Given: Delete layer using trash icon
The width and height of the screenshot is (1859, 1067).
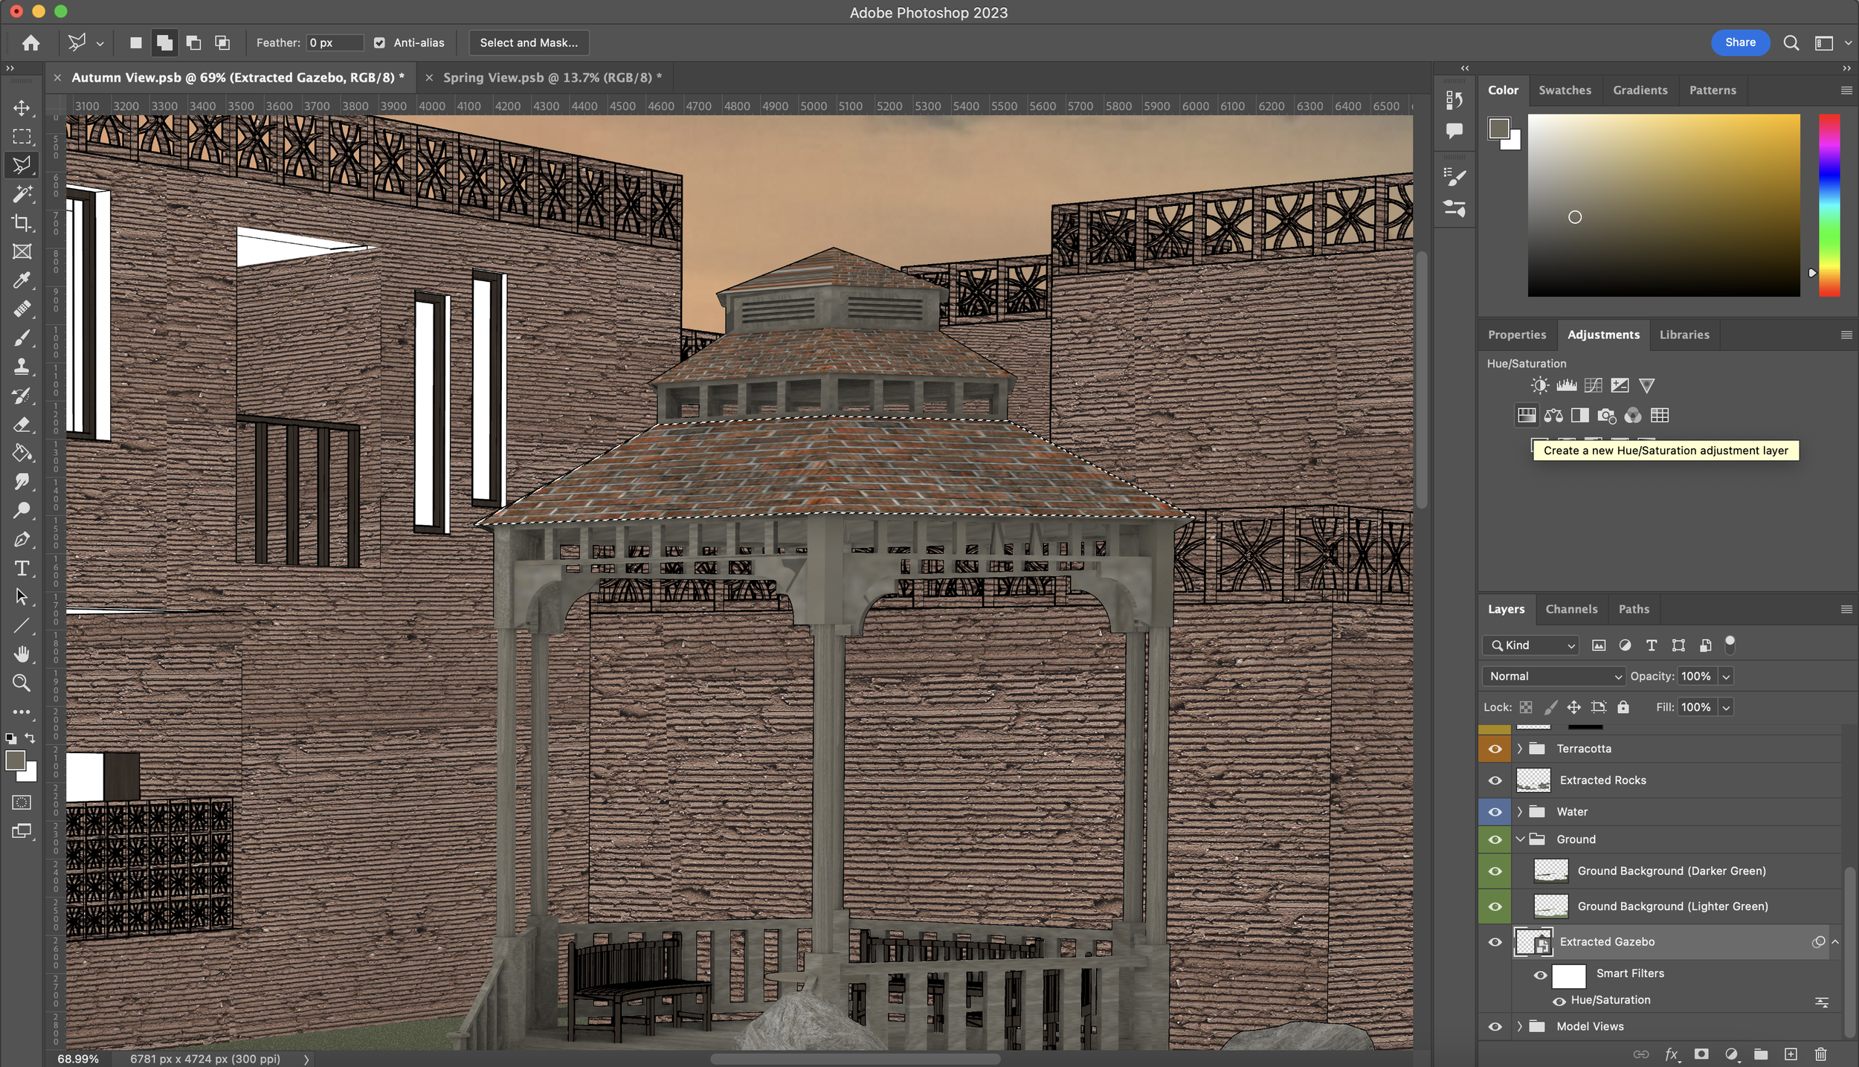Looking at the screenshot, I should tap(1820, 1054).
